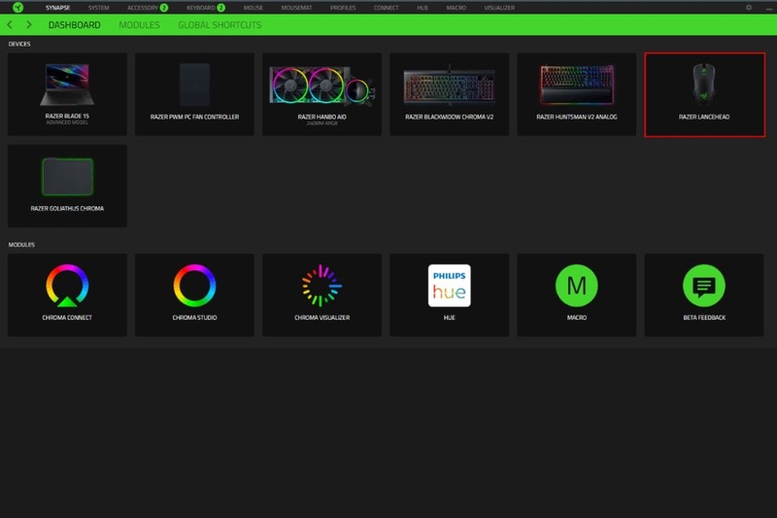777x518 pixels.
Task: Open the Razer BlackWidow Chroma V2 tile
Action: 450,94
